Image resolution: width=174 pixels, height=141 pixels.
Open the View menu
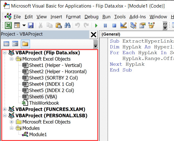tap(42, 17)
